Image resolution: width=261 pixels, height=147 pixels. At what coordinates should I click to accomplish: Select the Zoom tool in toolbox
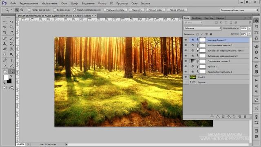[11, 72]
